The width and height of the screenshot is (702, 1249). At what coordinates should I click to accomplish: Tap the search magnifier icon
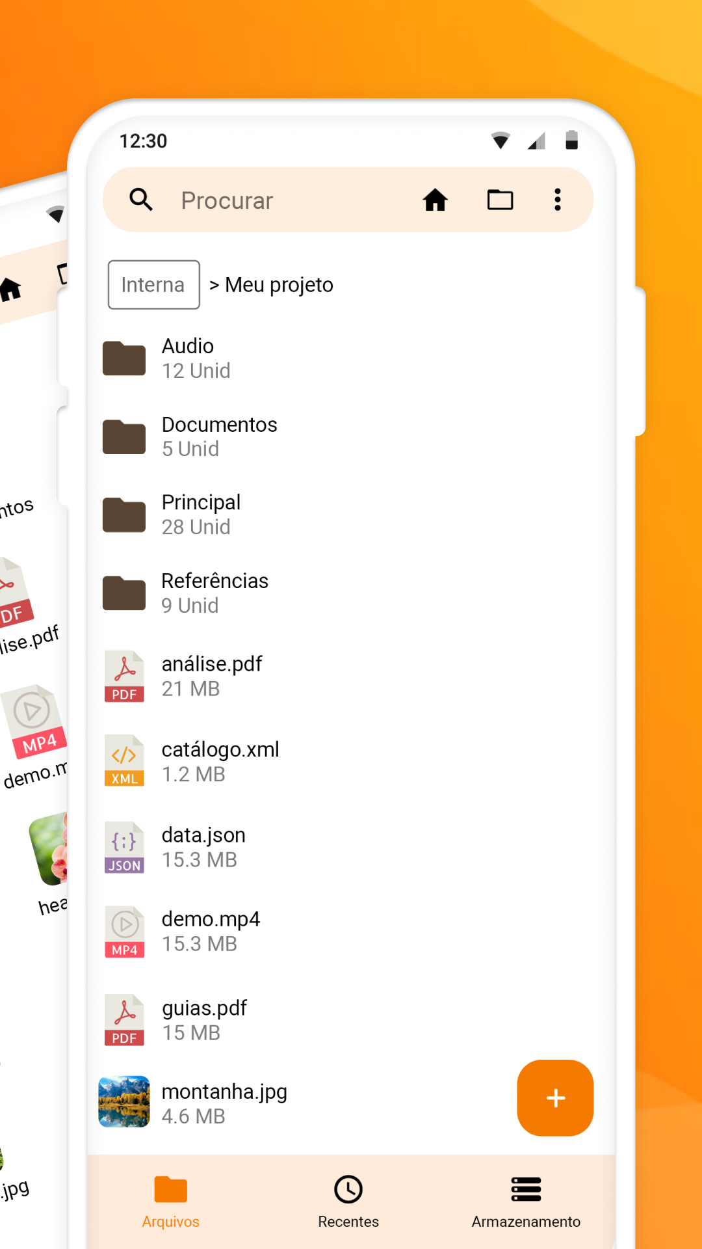(x=140, y=200)
